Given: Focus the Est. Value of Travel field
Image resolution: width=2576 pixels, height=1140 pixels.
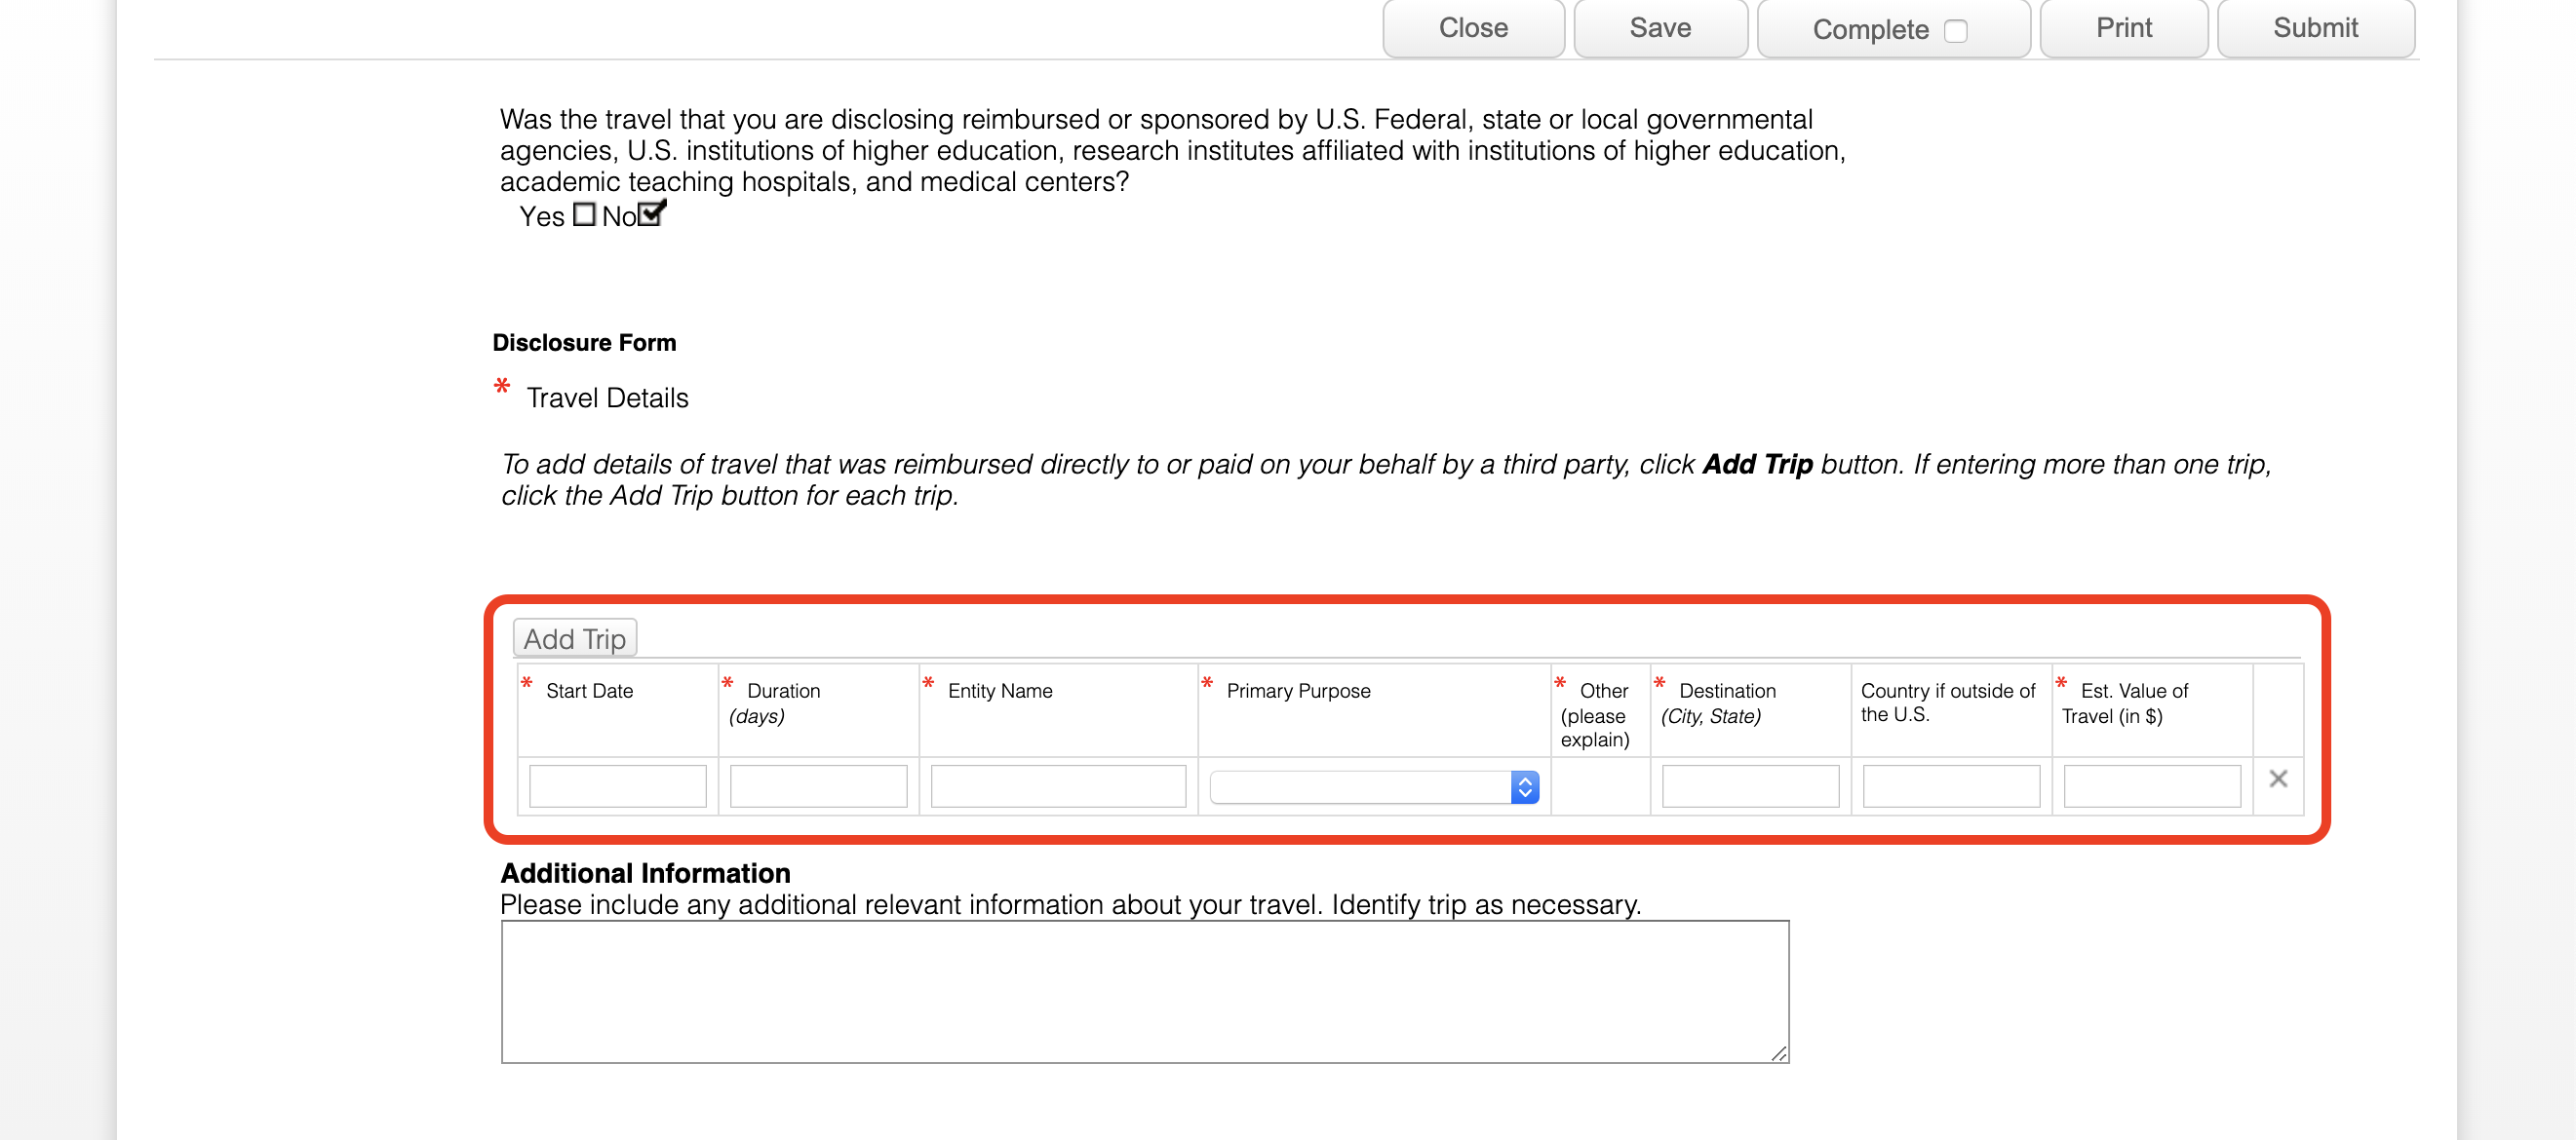Looking at the screenshot, I should tap(2152, 786).
